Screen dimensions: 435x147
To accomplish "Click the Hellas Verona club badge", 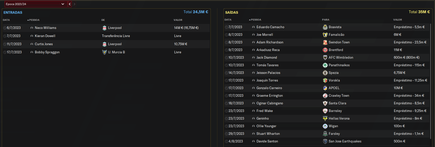I will point(325,119).
